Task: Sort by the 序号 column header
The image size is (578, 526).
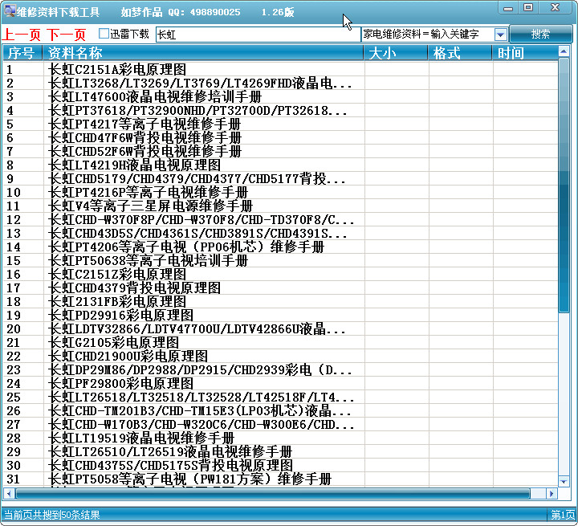Action: point(22,53)
